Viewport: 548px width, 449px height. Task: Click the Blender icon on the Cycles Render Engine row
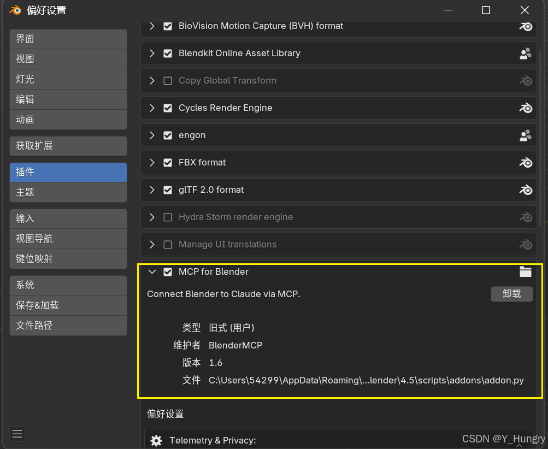coord(525,108)
